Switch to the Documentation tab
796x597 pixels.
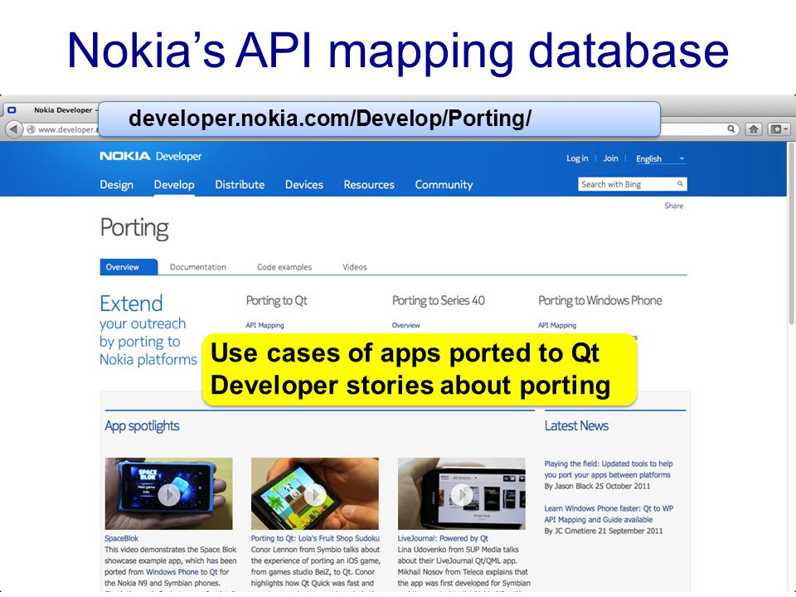pos(198,267)
